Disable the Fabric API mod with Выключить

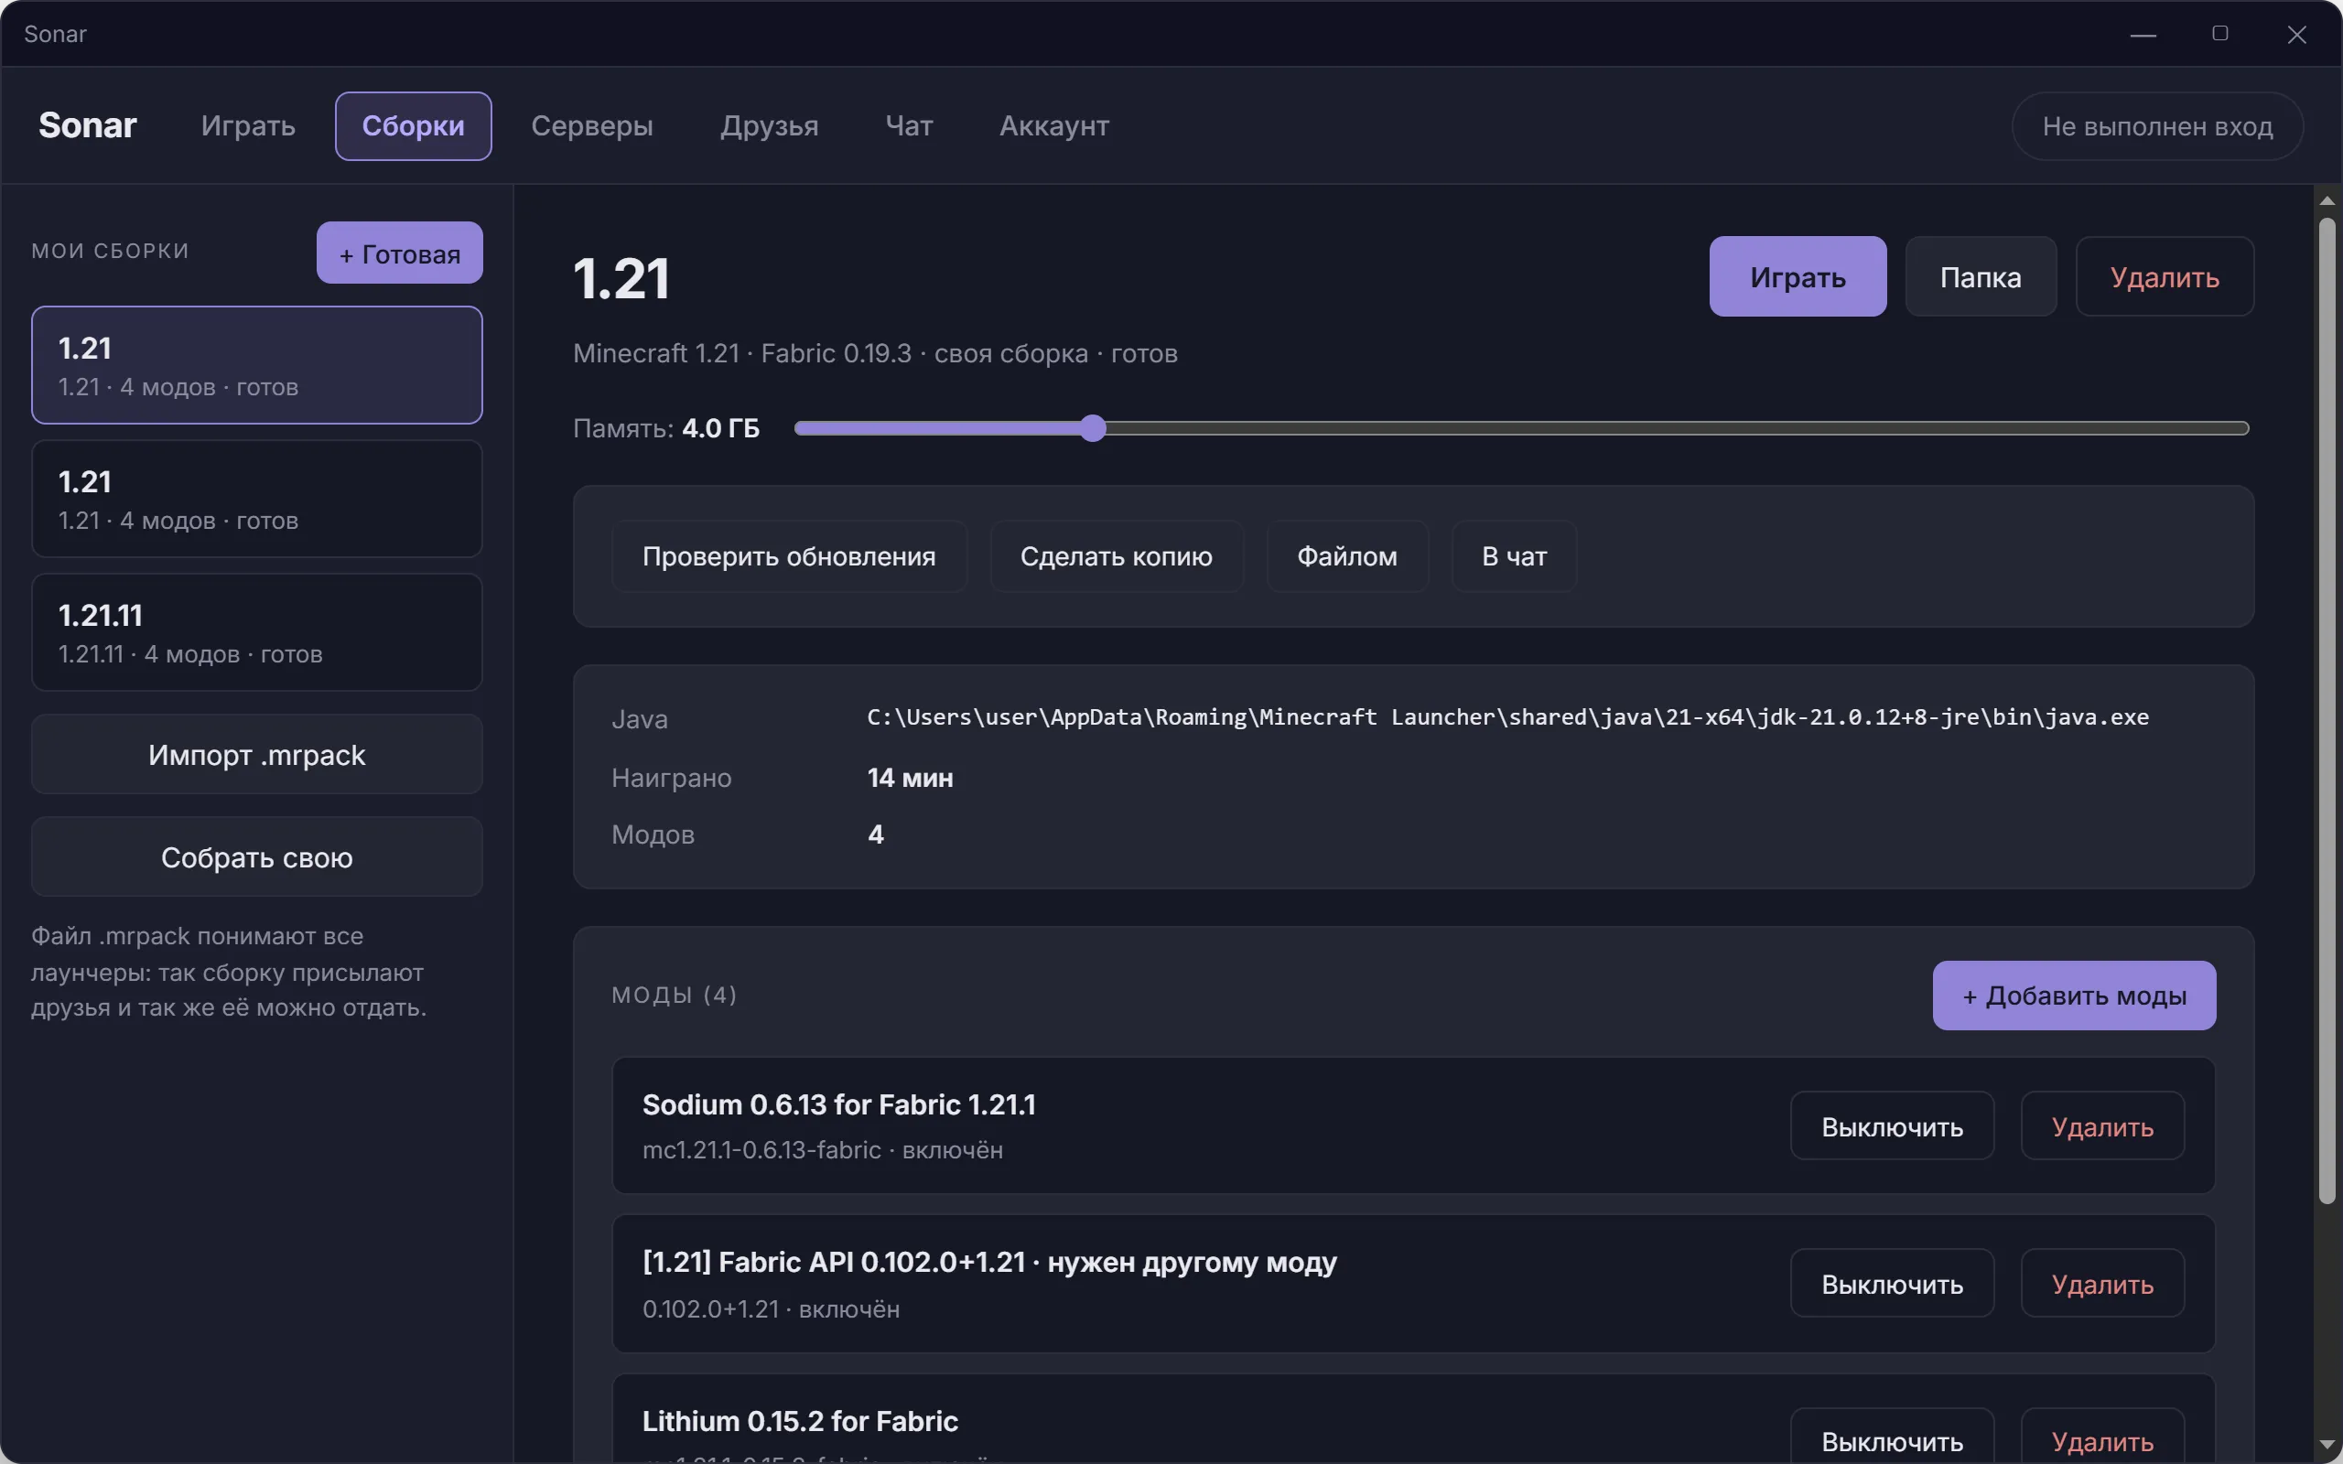pyautogui.click(x=1892, y=1284)
